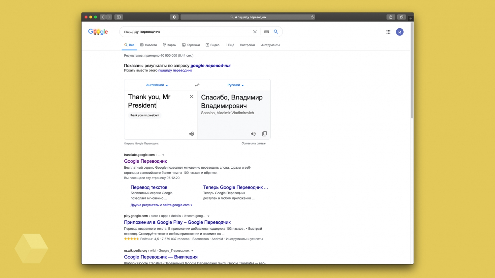This screenshot has width=495, height=278.
Task: Copy the translation to clipboard
Action: pyautogui.click(x=264, y=134)
